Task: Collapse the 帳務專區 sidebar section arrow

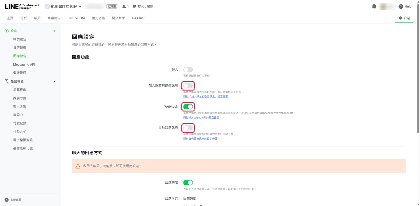Action: pos(54,81)
